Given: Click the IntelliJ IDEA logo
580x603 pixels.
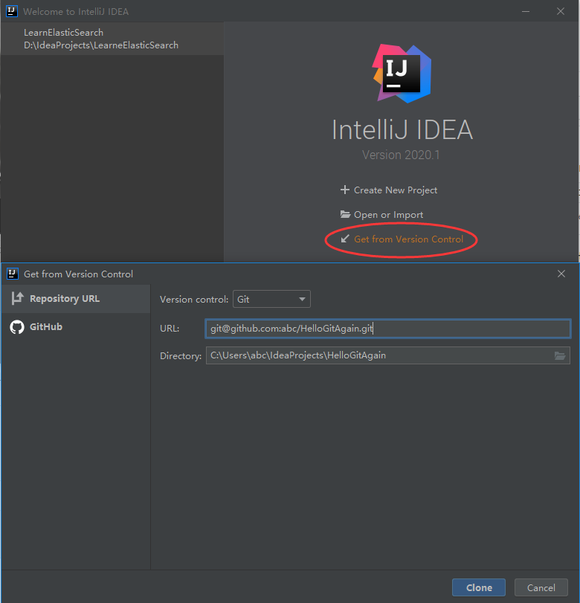Looking at the screenshot, I should [x=402, y=74].
